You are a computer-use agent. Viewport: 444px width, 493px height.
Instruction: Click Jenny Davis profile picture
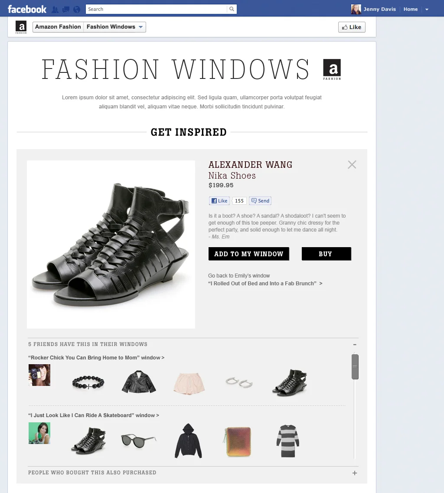[356, 9]
